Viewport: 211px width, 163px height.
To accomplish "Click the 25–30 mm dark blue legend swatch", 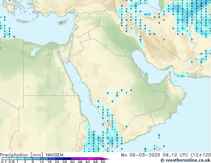I will (67, 159).
